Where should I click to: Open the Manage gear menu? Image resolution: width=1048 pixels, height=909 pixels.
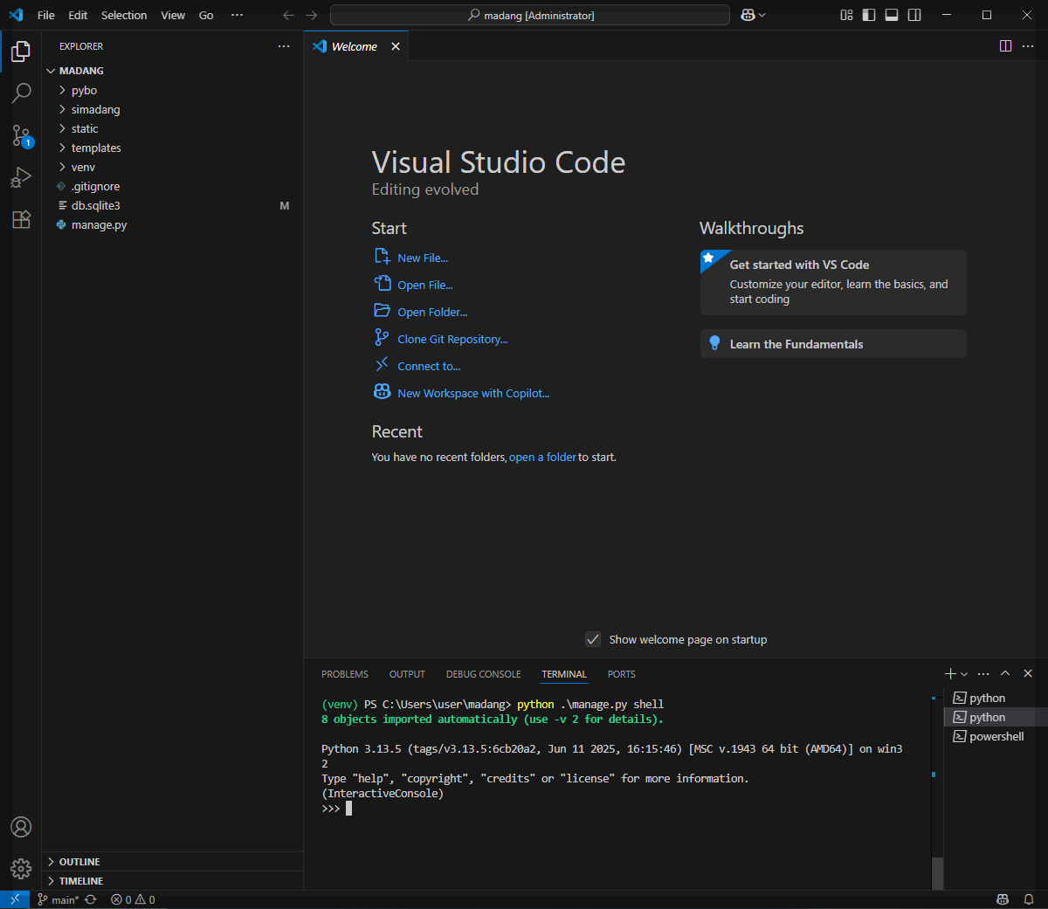click(21, 869)
